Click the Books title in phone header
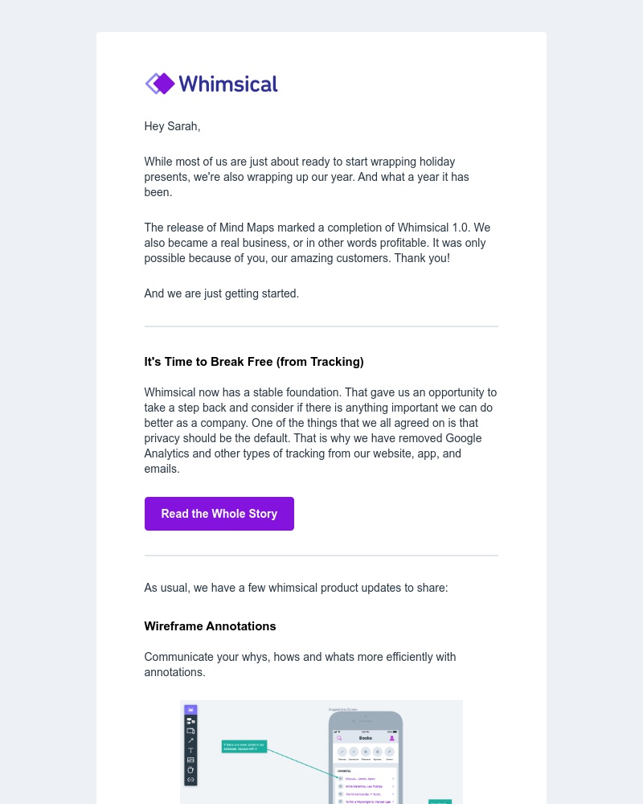 [366, 738]
